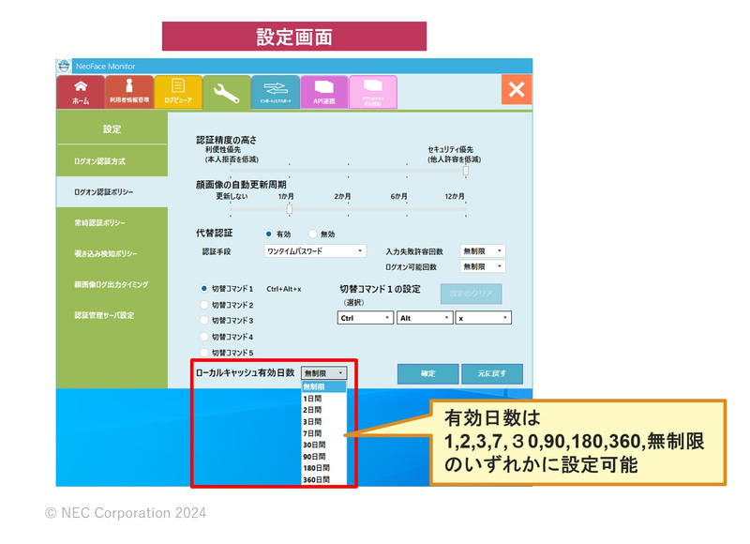Open 認証管理サーバ設定 in the sidebar
Screen dimensions: 750x544
tap(112, 315)
